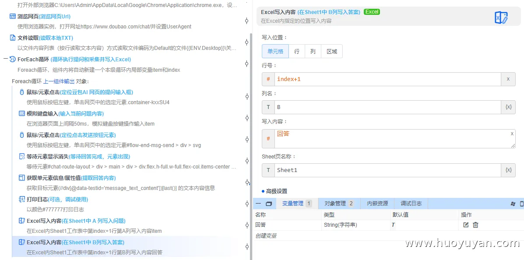The width and height of the screenshot is (524, 260).
Task: Collapse the ForEach循环 block
Action: pos(5,59)
